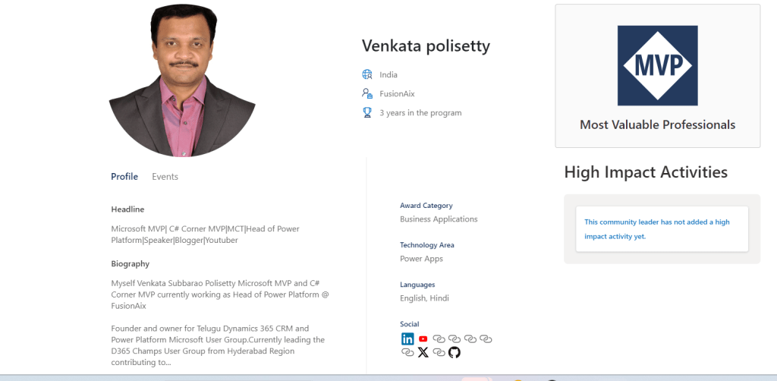
Task: Click the "Most Valuable Professionals" label
Action: point(657,124)
